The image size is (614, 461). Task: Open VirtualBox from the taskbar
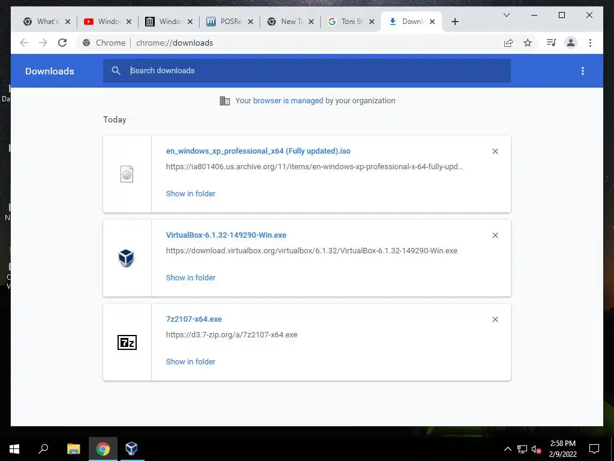tap(131, 449)
